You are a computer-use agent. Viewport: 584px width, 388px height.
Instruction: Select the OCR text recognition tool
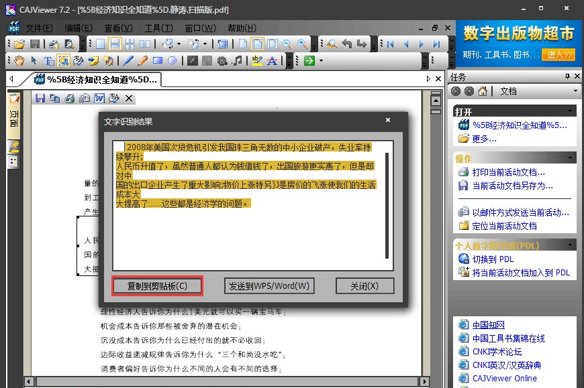click(x=79, y=60)
